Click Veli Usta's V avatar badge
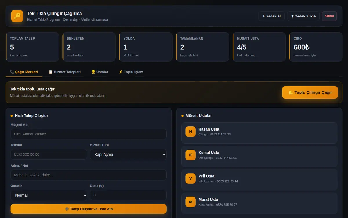The height and width of the screenshot is (218, 348). point(191,178)
